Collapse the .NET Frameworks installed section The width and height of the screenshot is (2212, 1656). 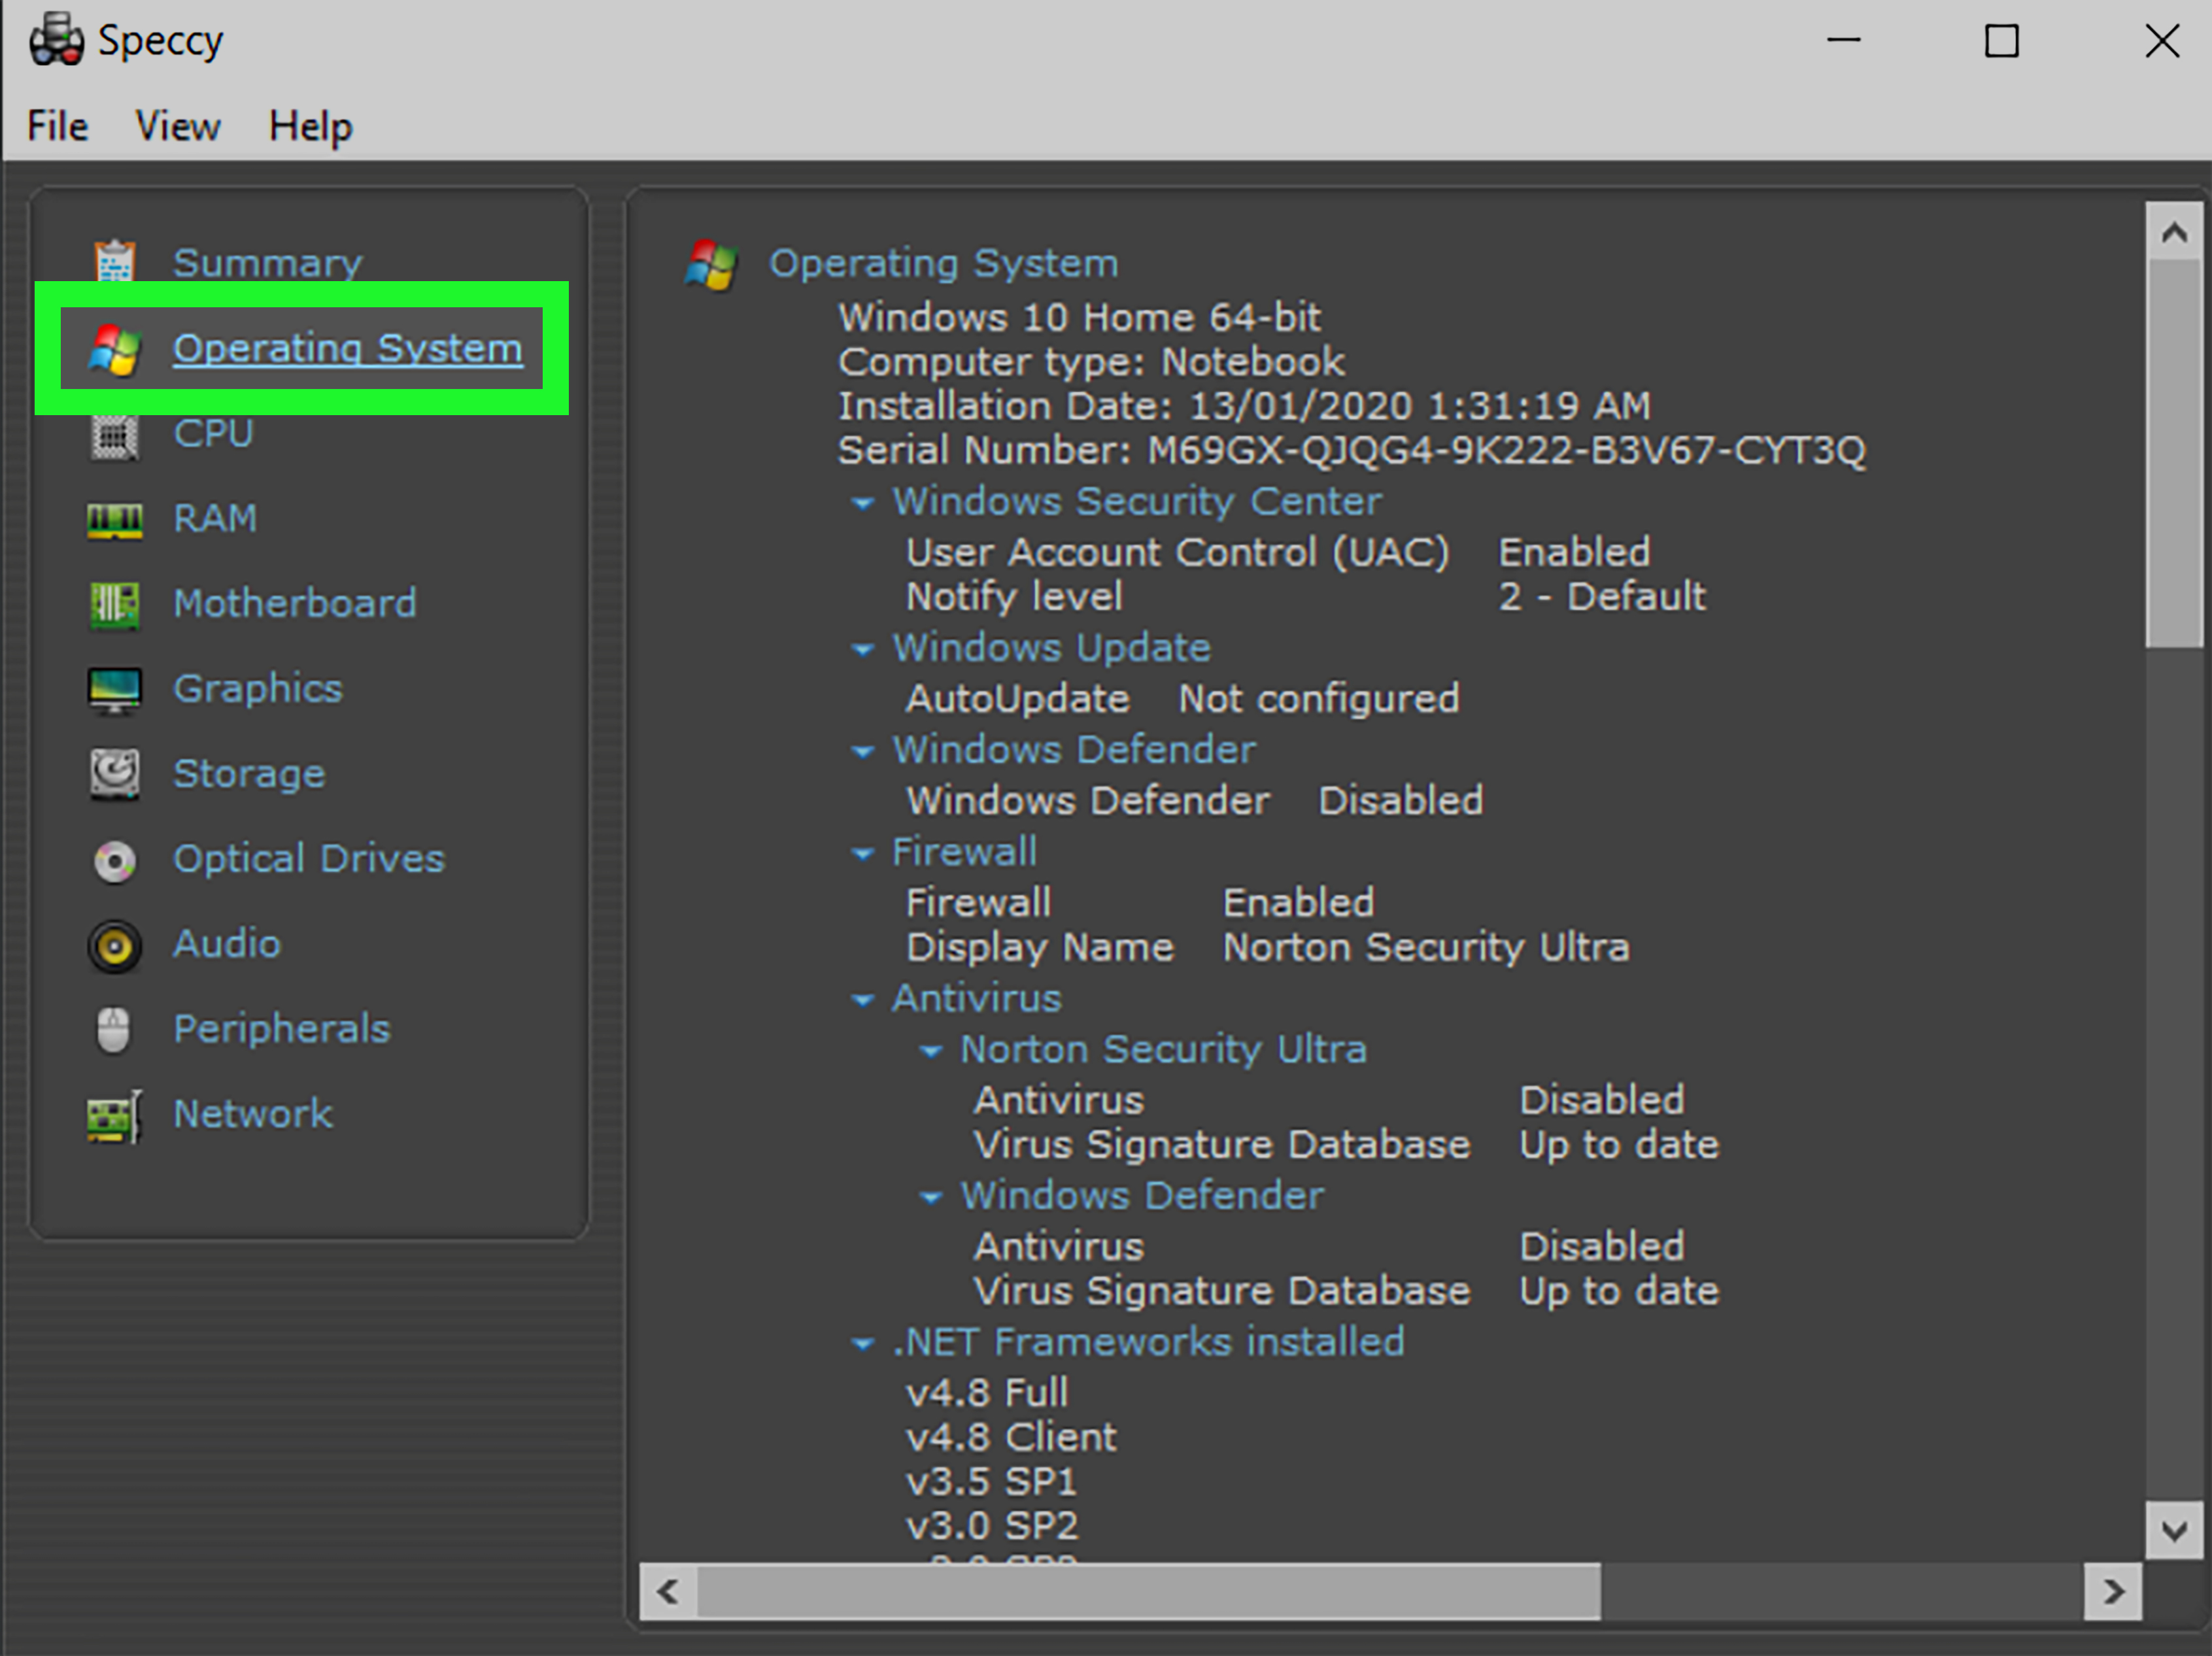pos(863,1344)
